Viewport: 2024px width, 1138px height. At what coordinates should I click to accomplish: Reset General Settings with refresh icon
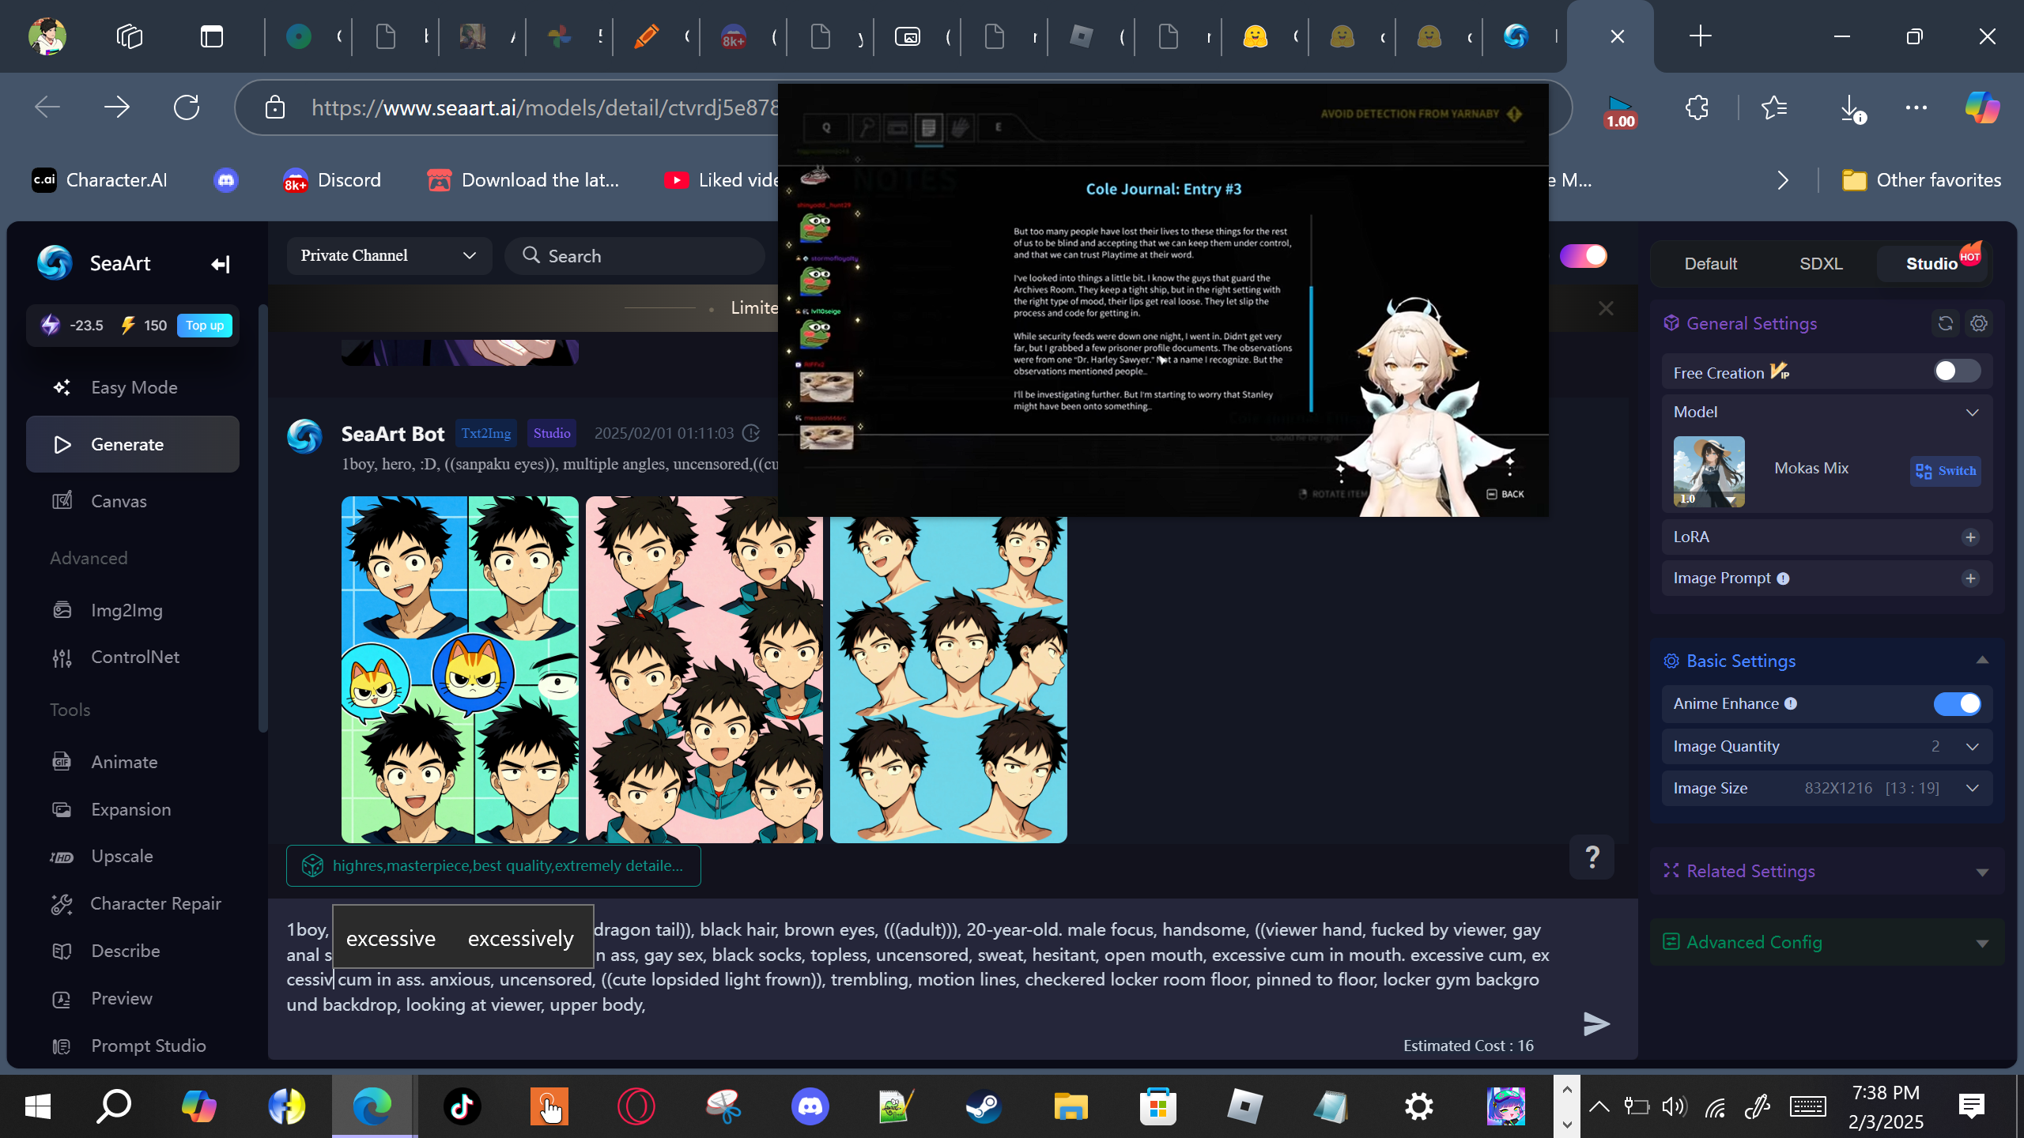(1945, 323)
